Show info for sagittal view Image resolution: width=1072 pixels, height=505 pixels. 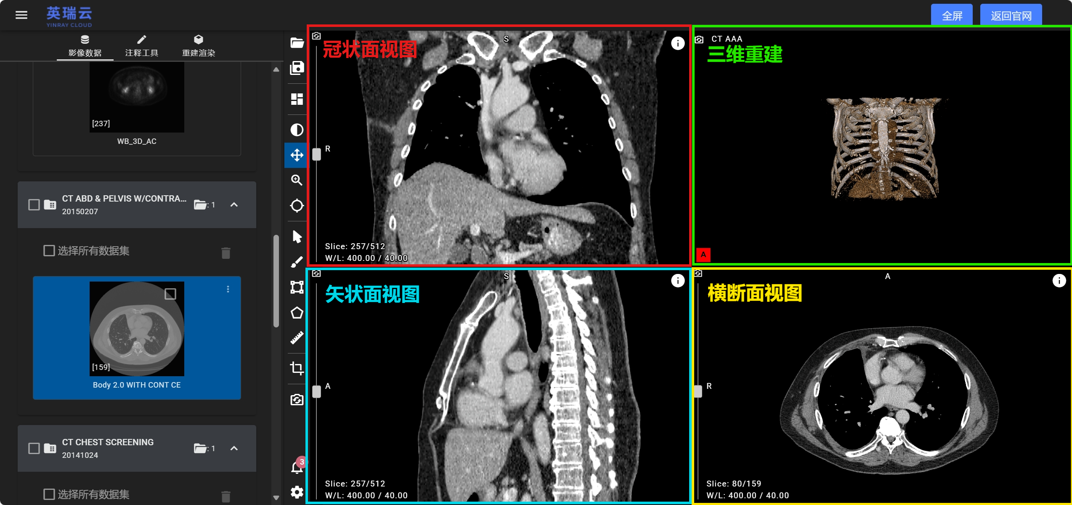677,280
